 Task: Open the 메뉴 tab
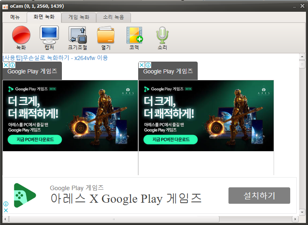point(15,17)
